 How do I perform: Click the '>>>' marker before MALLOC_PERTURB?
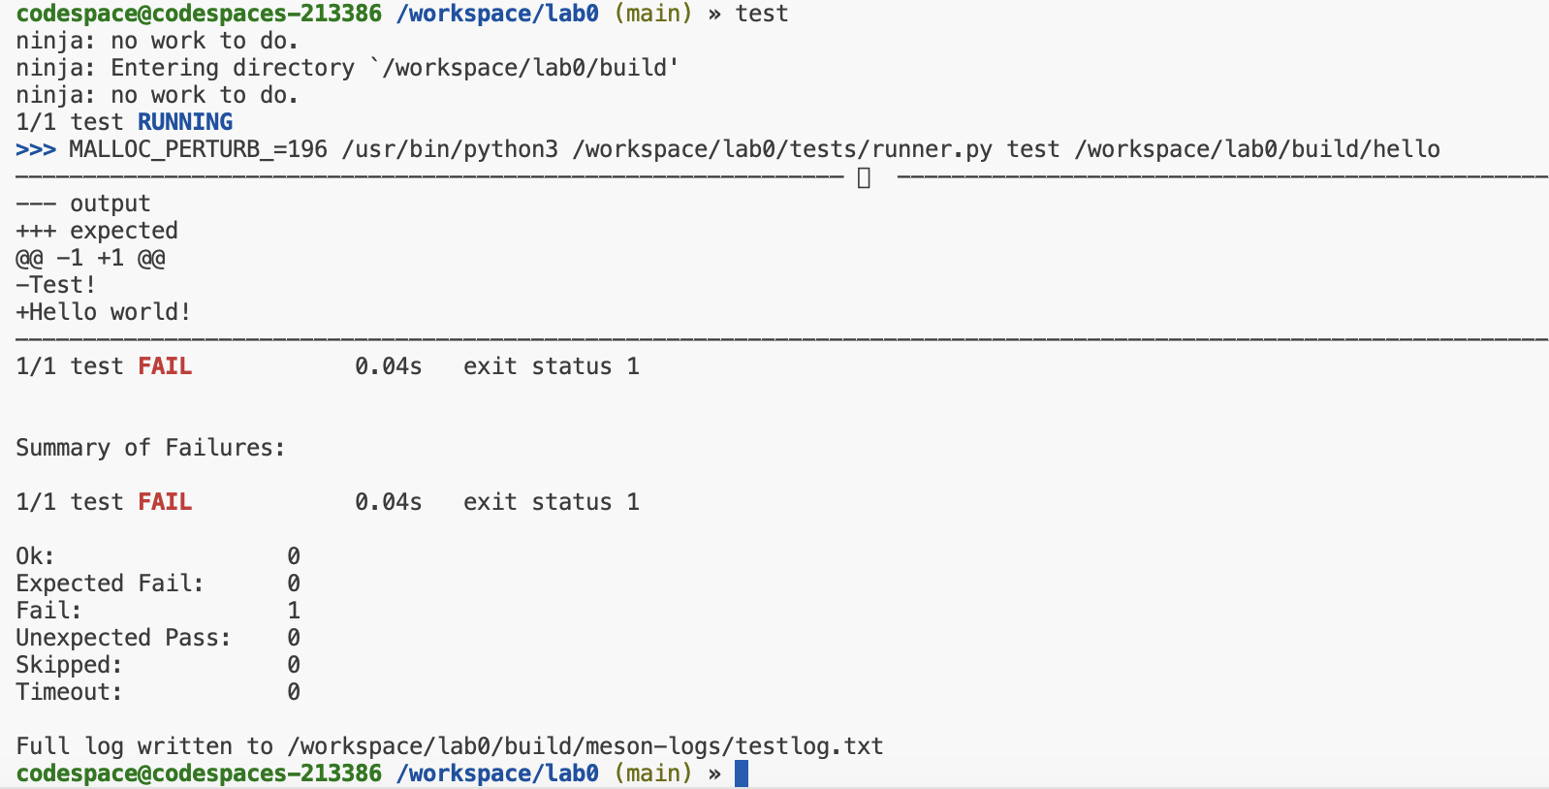pos(36,149)
